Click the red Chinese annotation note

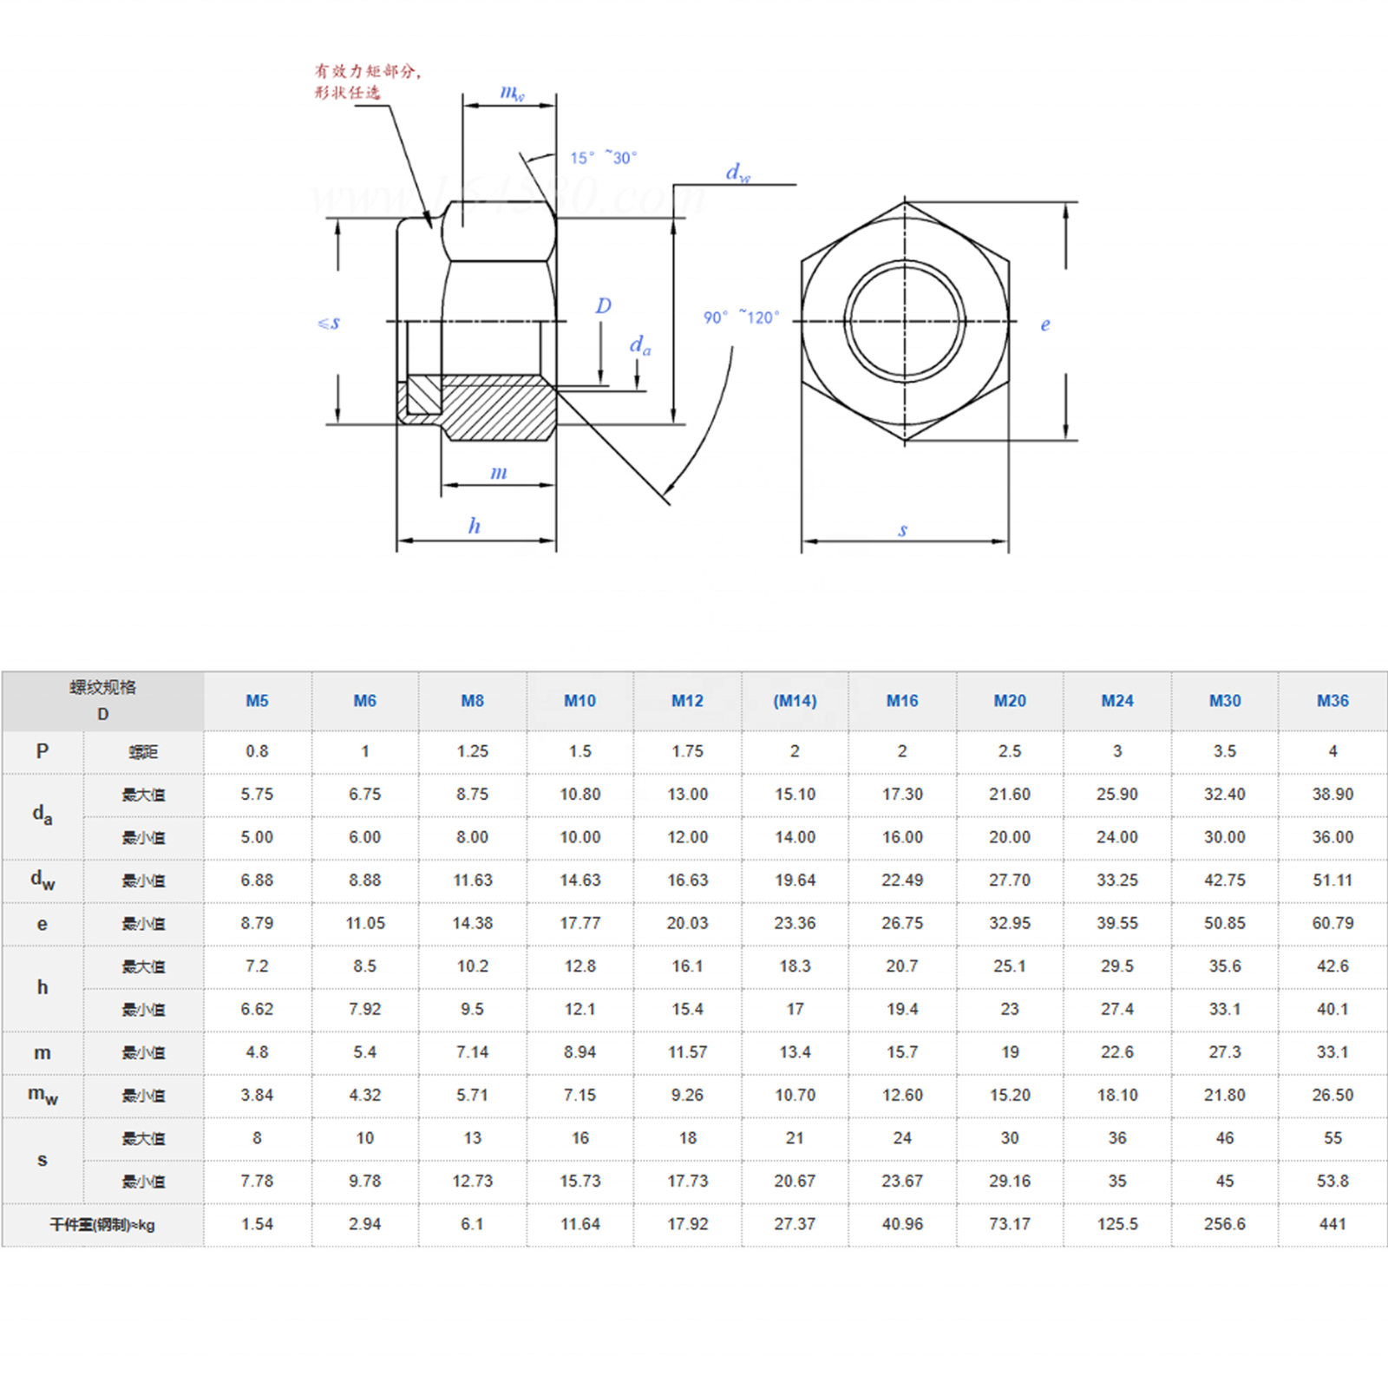368,82
